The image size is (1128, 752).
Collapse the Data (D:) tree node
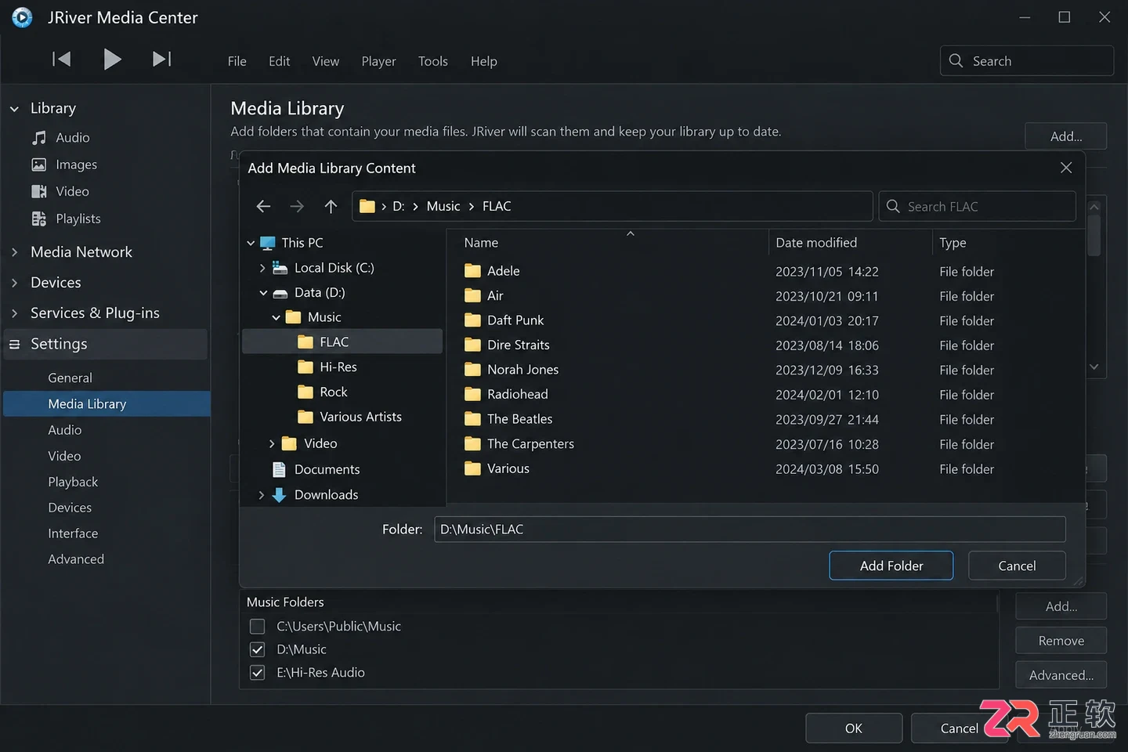[263, 293]
